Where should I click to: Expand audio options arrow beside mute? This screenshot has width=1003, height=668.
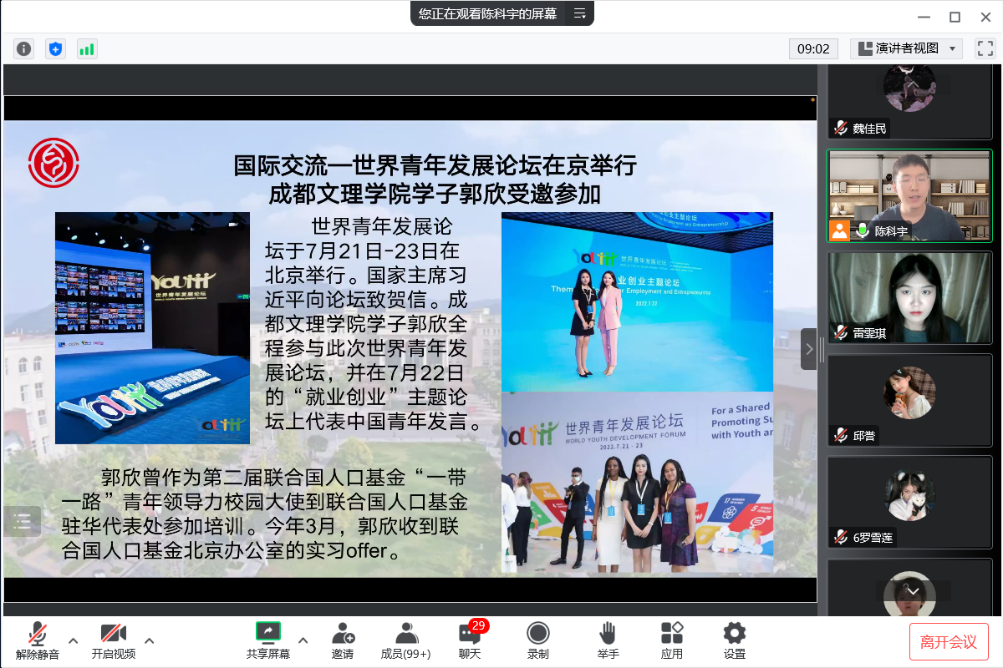pos(74,640)
